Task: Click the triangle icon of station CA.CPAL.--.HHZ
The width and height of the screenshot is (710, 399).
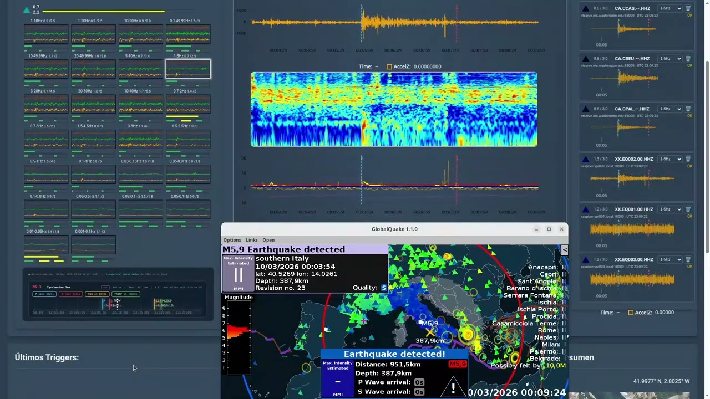Action: click(586, 109)
